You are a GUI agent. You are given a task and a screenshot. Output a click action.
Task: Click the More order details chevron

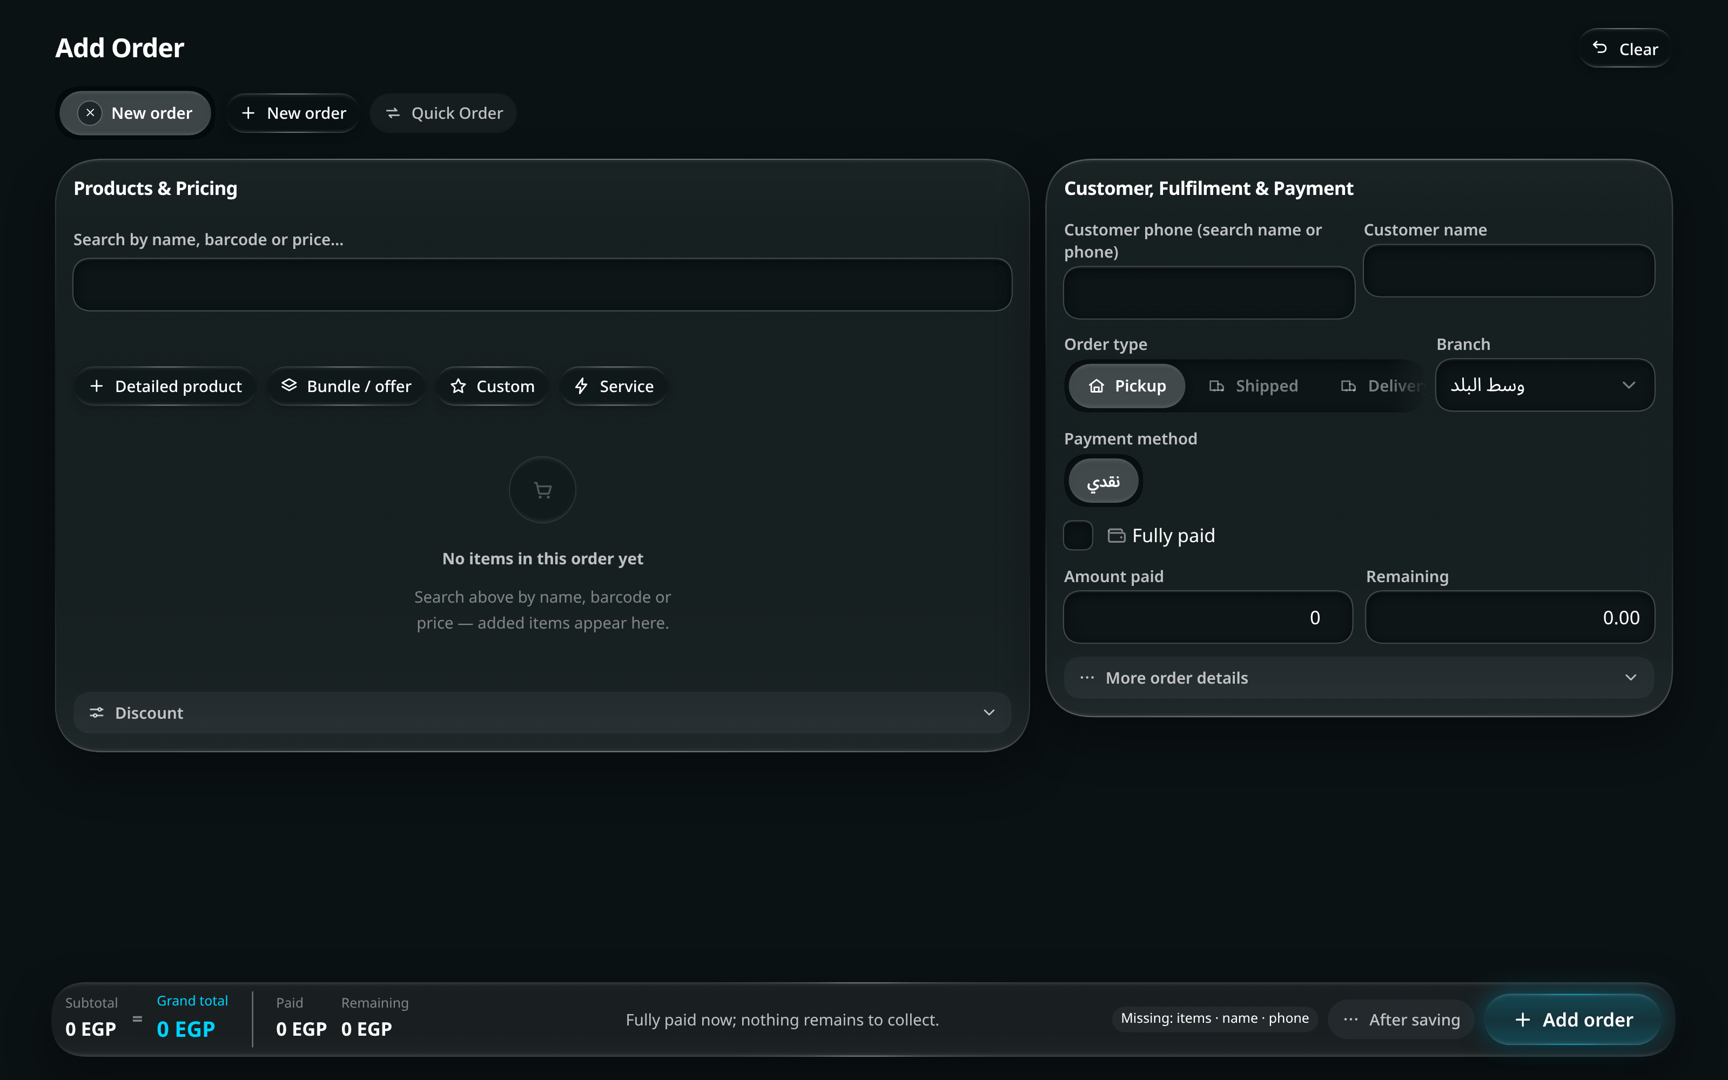(1630, 678)
